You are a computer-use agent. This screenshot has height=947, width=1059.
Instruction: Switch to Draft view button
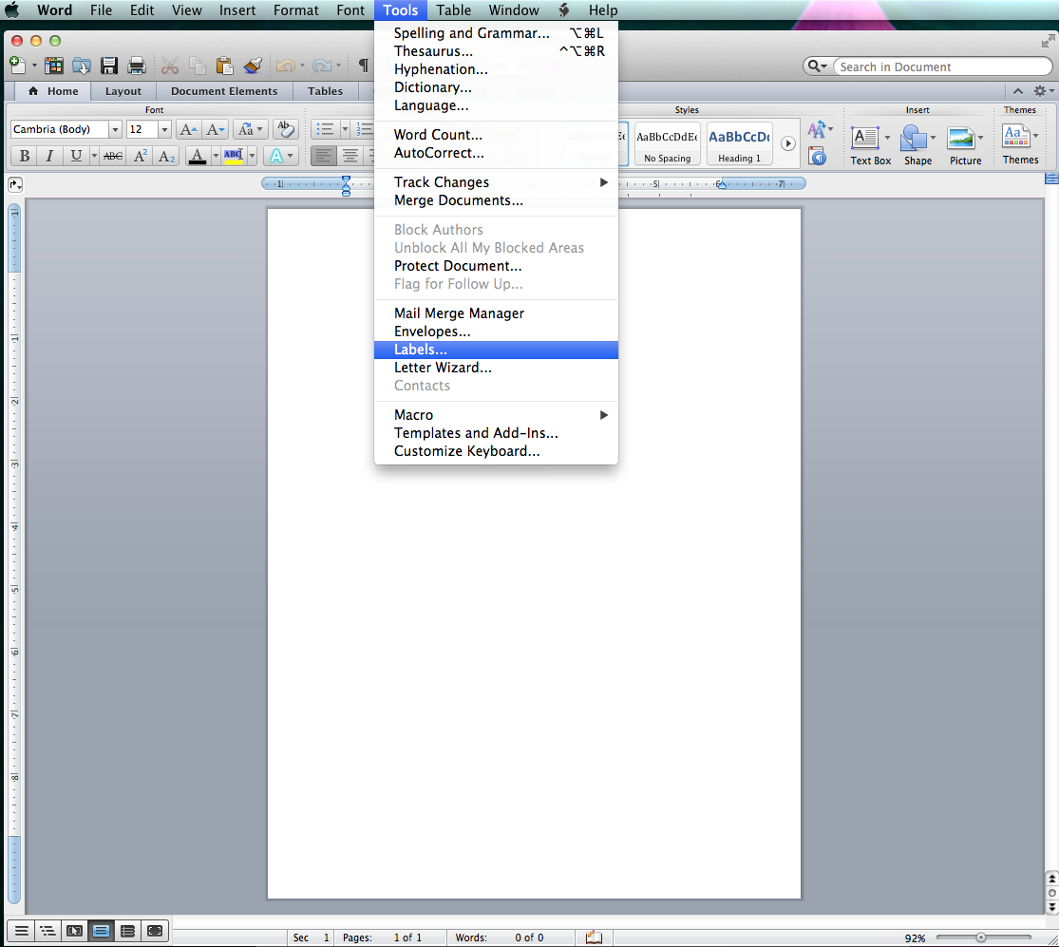(22, 932)
